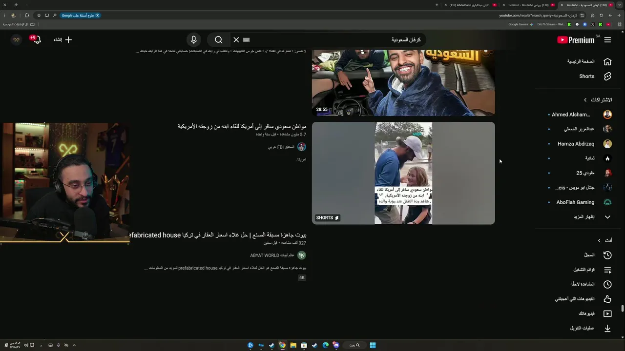Open the YouTube hamburger guide menu

(x=607, y=40)
